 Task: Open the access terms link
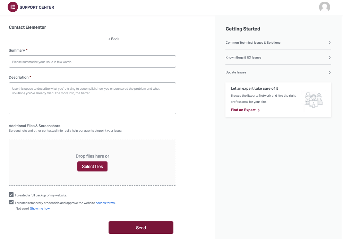point(105,203)
